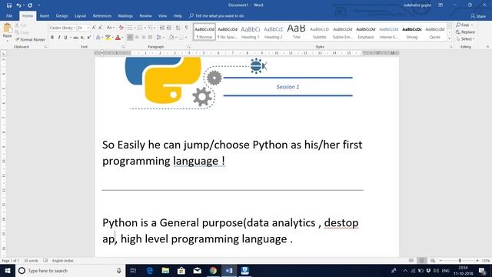Screen dimensions: 492x277
Task: Apply subscript formatting
Action: pos(82,38)
